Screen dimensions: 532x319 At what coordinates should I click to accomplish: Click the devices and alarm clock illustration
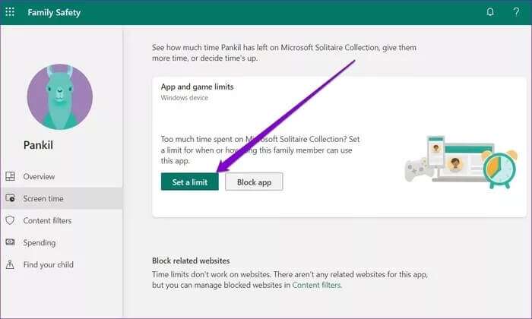[461, 162]
